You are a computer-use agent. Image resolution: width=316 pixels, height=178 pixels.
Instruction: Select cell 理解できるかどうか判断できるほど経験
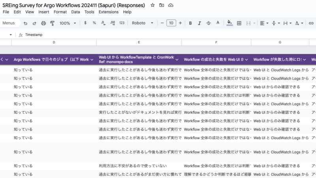(x=216, y=174)
